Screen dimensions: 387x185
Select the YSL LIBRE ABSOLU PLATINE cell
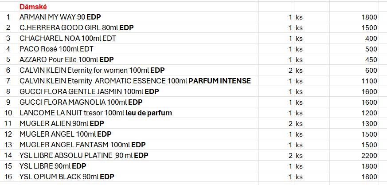(138, 155)
